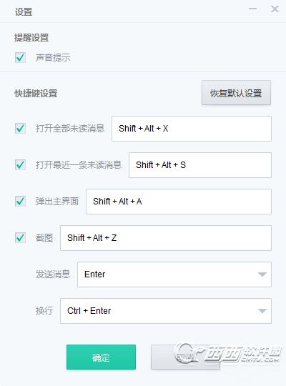The image size is (286, 386).
Task: Confirm settings with the green 确定 button
Action: (x=101, y=357)
